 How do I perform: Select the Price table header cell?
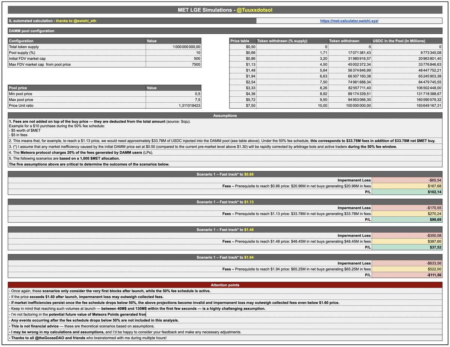[243, 41]
